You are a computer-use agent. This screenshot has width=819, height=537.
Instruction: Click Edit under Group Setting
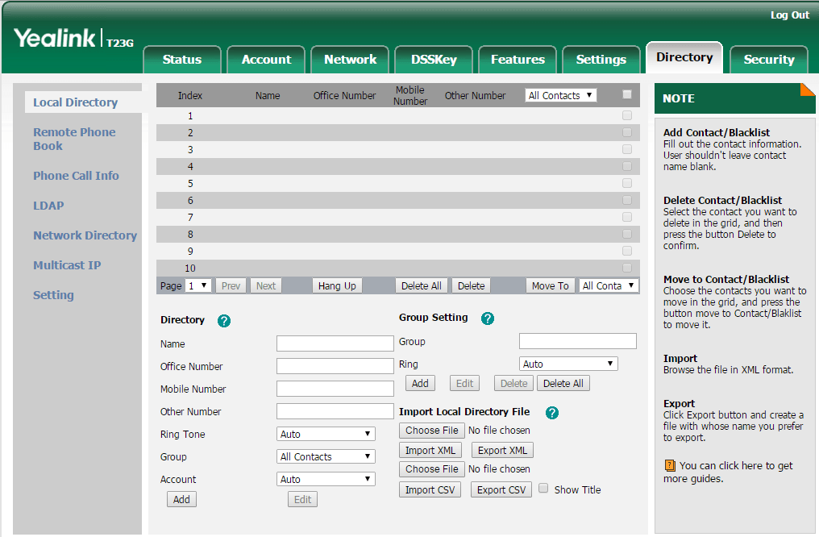click(464, 384)
